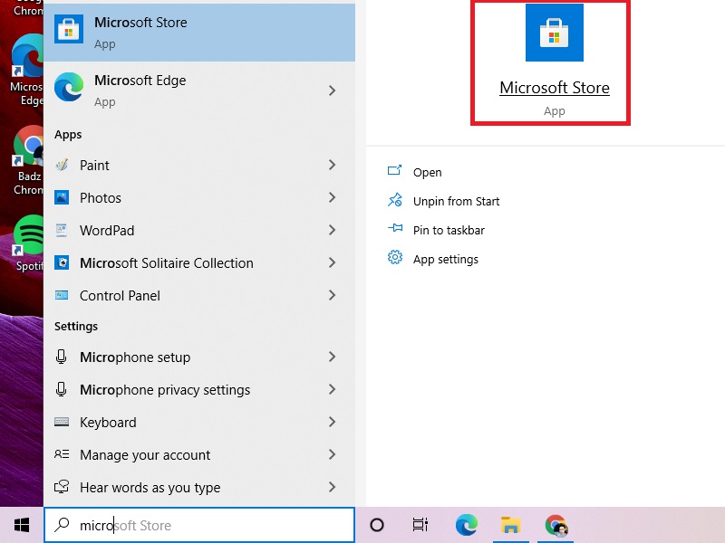Screen dimensions: 725x543
Task: Click the Microphone privacy settings icon
Action: pos(61,390)
